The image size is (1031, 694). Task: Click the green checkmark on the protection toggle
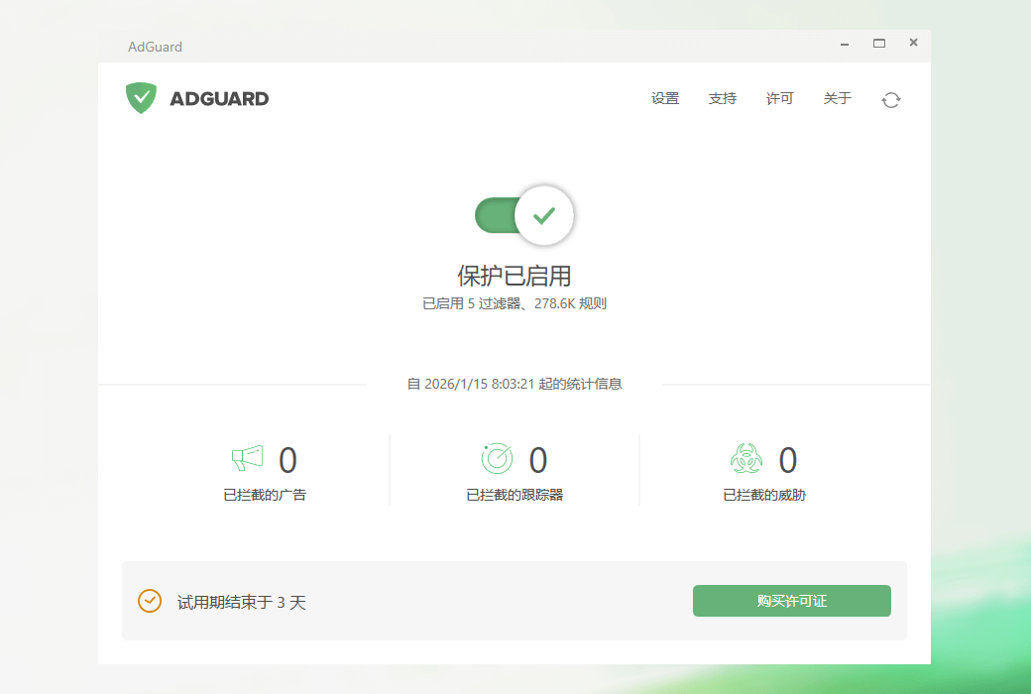coord(543,214)
